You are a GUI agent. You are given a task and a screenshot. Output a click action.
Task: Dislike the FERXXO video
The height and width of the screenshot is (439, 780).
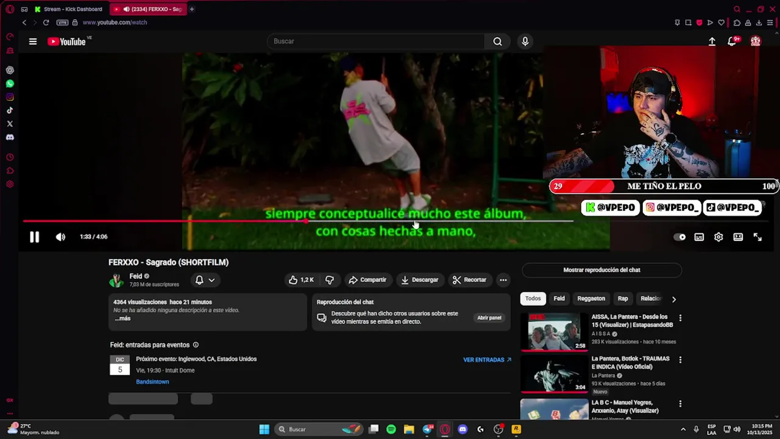[x=330, y=280]
